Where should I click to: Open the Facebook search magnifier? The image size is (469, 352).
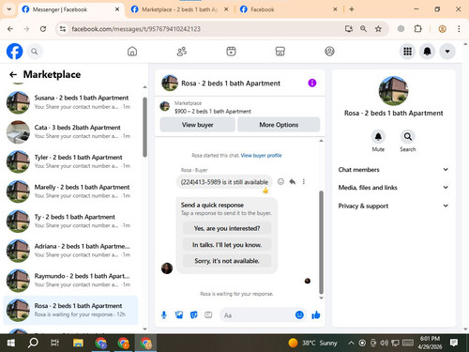35,52
